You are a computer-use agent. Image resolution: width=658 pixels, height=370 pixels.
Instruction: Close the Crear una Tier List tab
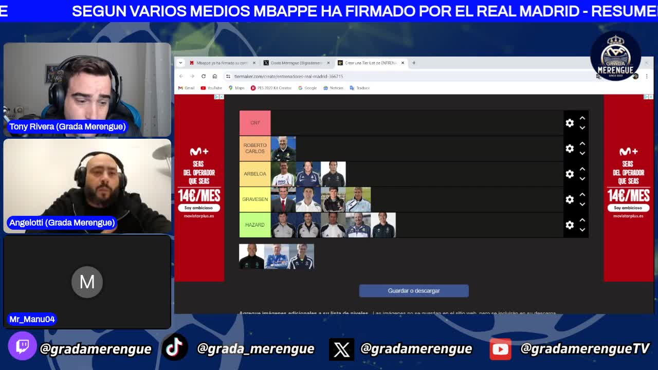[x=403, y=63]
